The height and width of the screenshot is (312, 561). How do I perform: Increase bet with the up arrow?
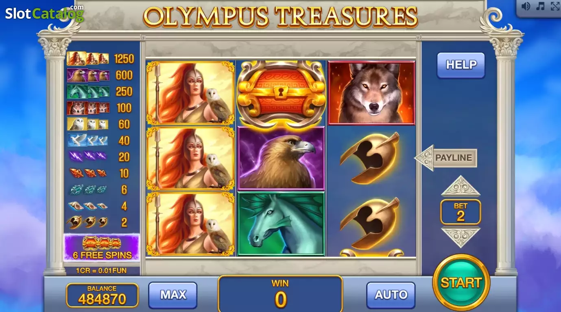tap(461, 186)
